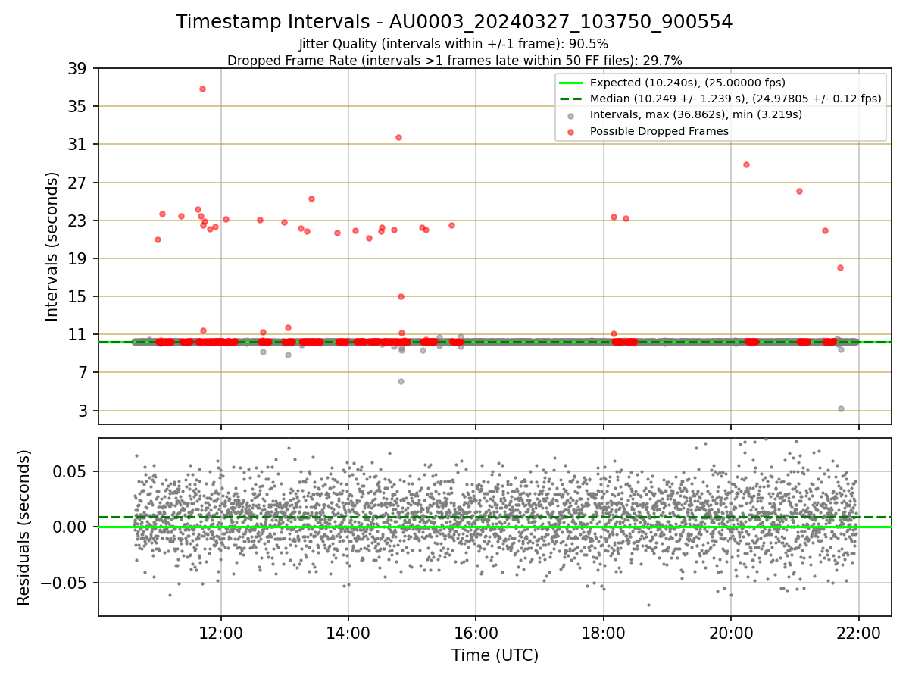
Task: Click the "Jitter Quality" 90.5% subtitle line
Action: coord(454,44)
